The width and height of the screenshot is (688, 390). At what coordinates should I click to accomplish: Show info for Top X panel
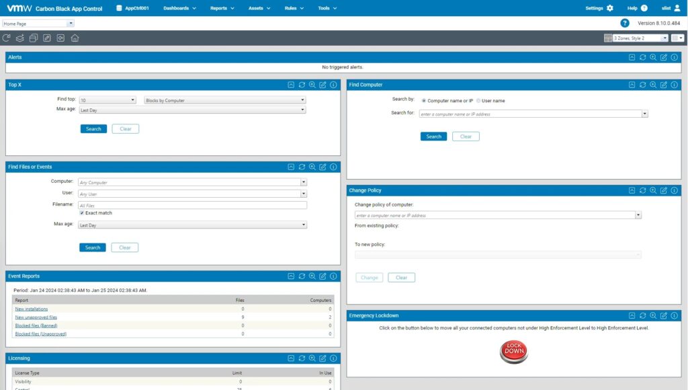tap(333, 85)
